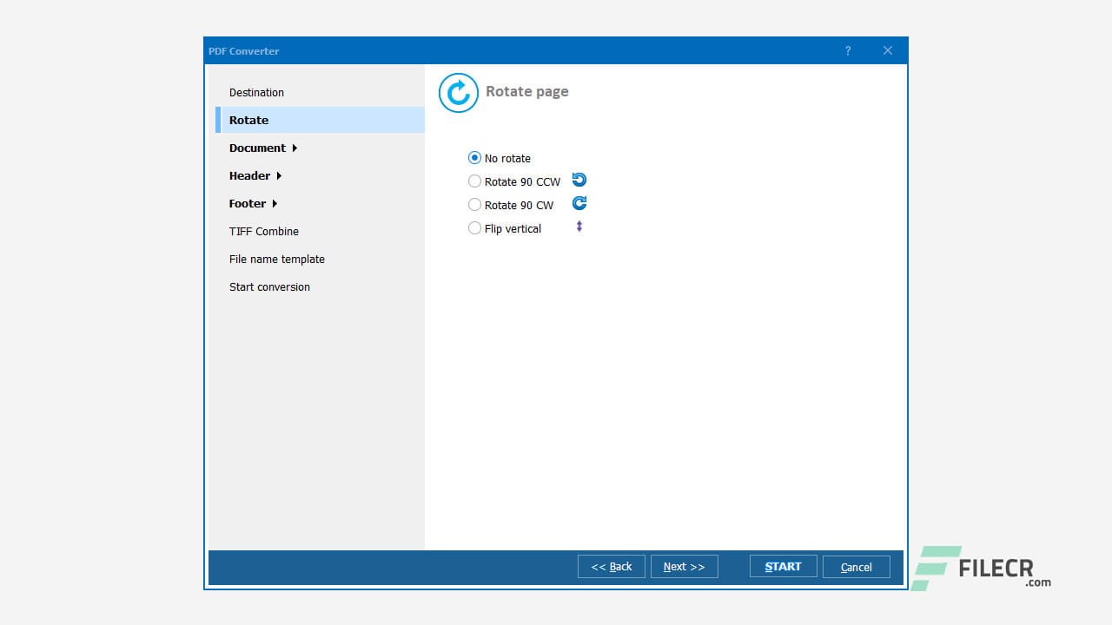Go to the Start conversion step
Image resolution: width=1112 pixels, height=625 pixels.
[x=269, y=286]
